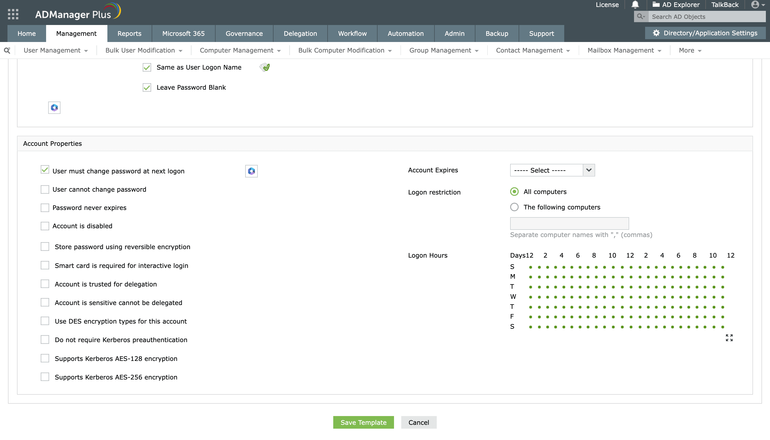
Task: Click hexagon icon beside User must change password
Action: coord(251,171)
